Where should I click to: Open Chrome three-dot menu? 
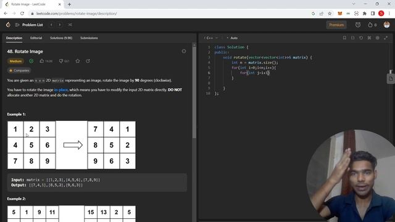[x=389, y=14]
